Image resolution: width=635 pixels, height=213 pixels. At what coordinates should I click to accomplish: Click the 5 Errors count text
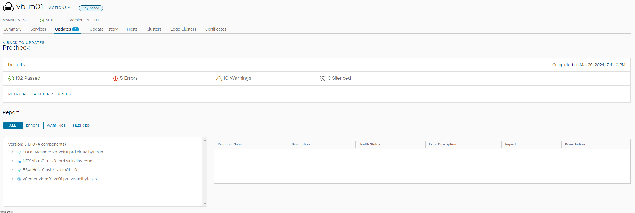tap(129, 78)
